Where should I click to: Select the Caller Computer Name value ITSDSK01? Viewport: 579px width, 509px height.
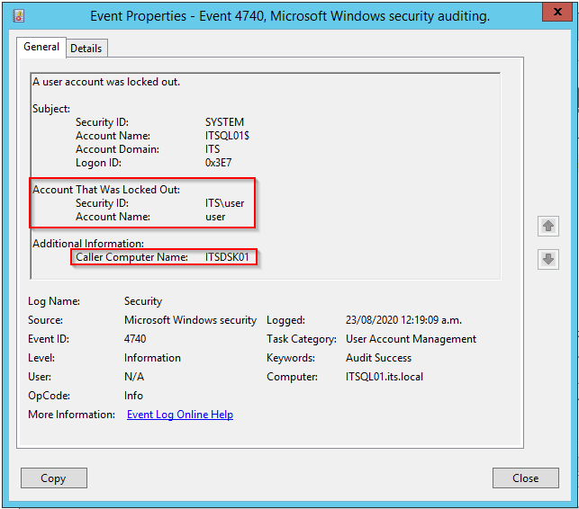229,257
